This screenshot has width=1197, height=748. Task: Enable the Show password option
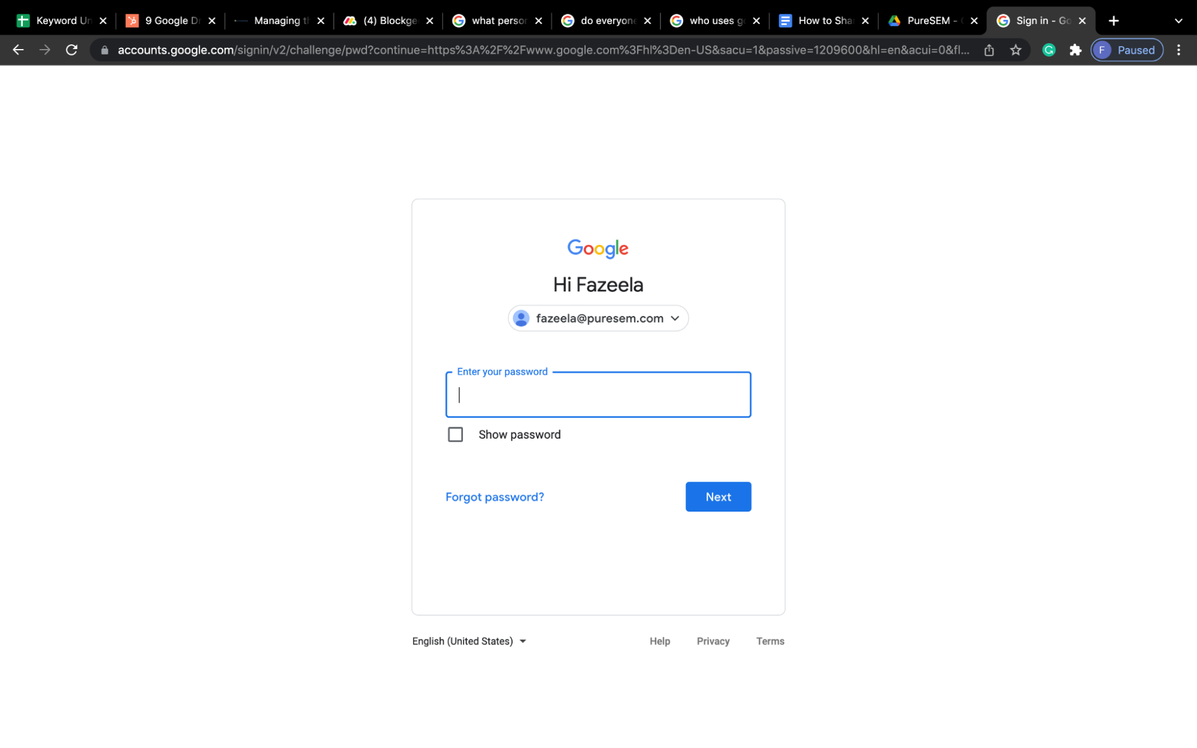pos(454,433)
